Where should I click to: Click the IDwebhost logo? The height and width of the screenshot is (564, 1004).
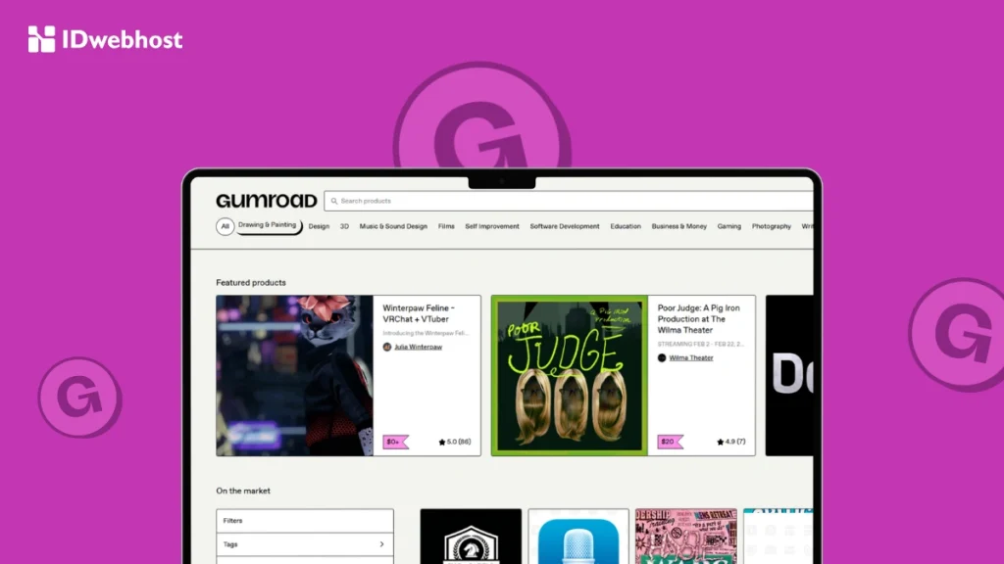click(105, 40)
